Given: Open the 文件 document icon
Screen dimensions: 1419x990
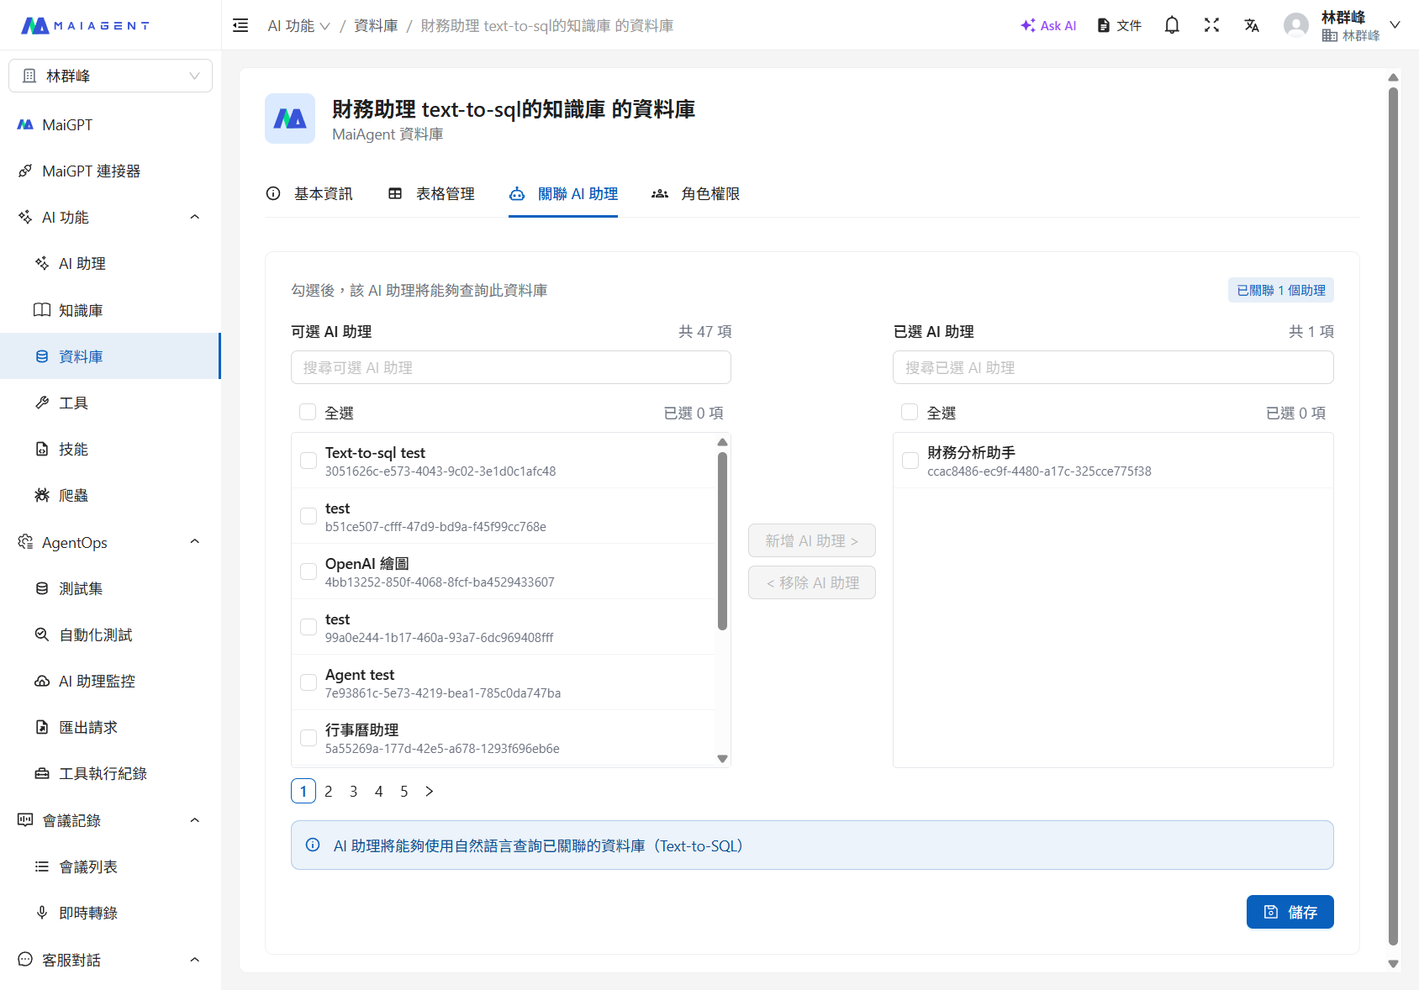Looking at the screenshot, I should pos(1119,25).
